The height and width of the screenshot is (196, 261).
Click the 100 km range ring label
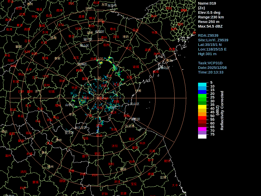point(100,59)
